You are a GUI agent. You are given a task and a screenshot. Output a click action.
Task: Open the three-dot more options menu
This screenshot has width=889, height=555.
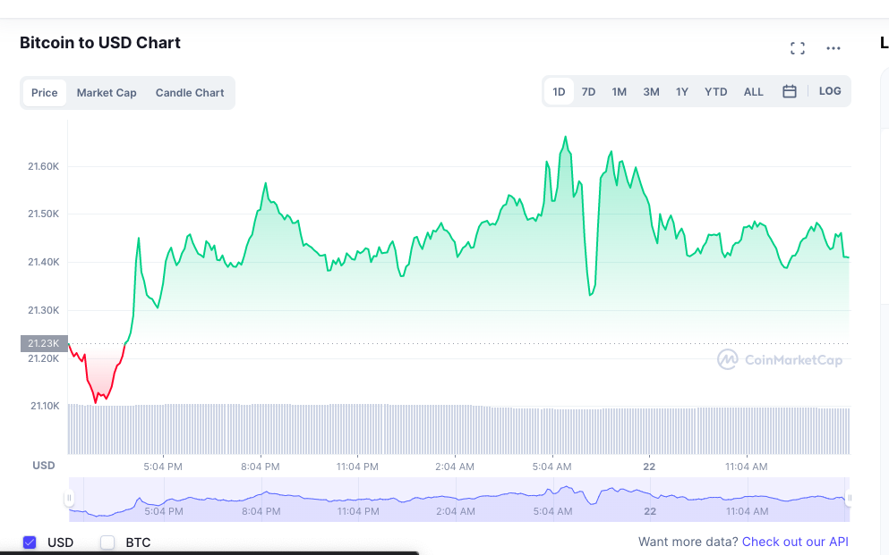pyautogui.click(x=833, y=48)
